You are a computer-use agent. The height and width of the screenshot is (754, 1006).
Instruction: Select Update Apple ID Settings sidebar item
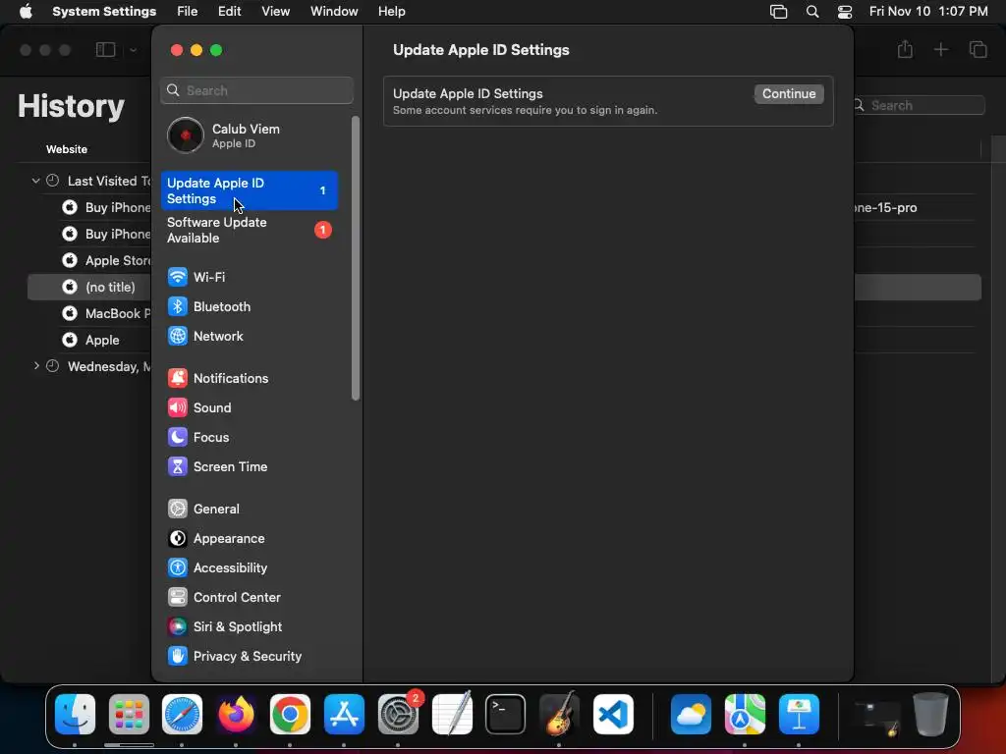[x=249, y=190]
